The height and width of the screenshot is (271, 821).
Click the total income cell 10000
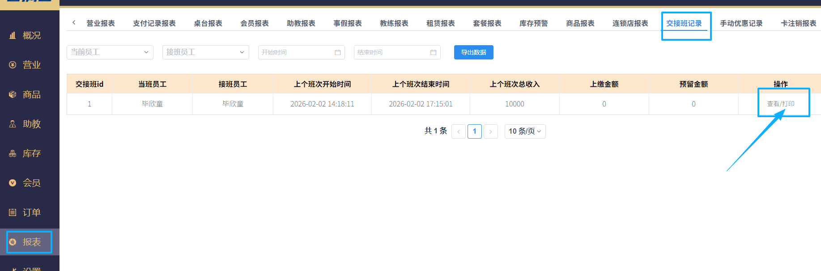pos(515,104)
